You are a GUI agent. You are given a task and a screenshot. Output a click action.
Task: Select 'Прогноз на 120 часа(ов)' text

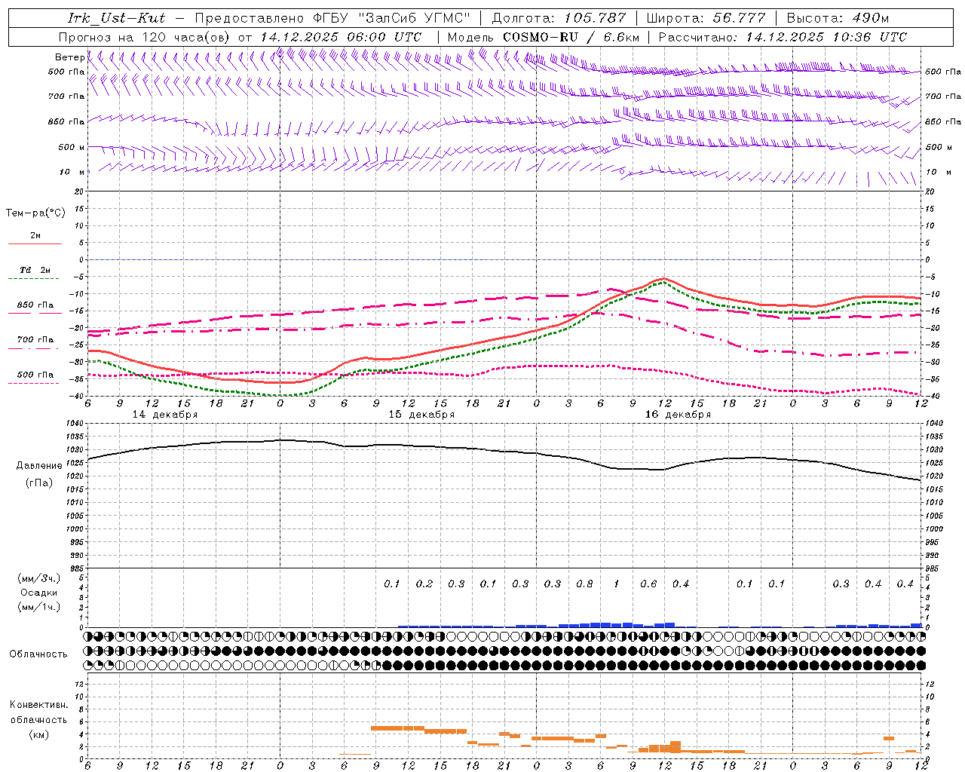(145, 37)
